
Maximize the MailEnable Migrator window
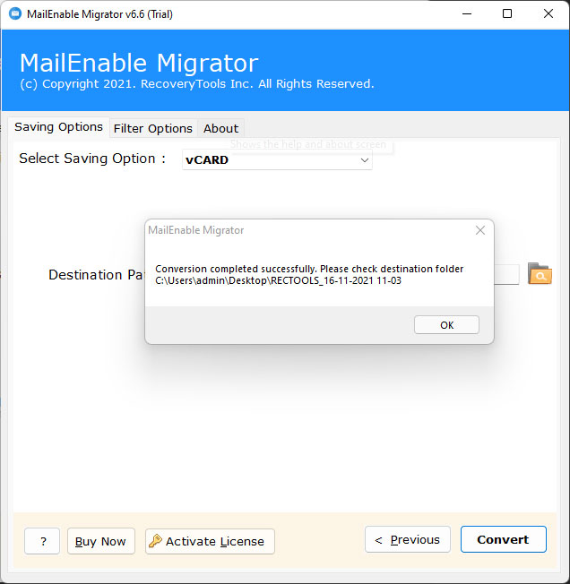click(507, 13)
